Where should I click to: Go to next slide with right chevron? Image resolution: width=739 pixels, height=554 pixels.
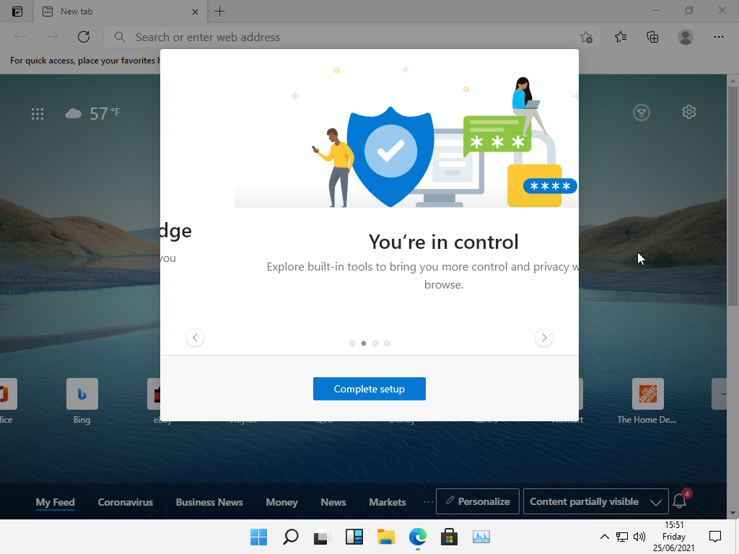pos(544,338)
